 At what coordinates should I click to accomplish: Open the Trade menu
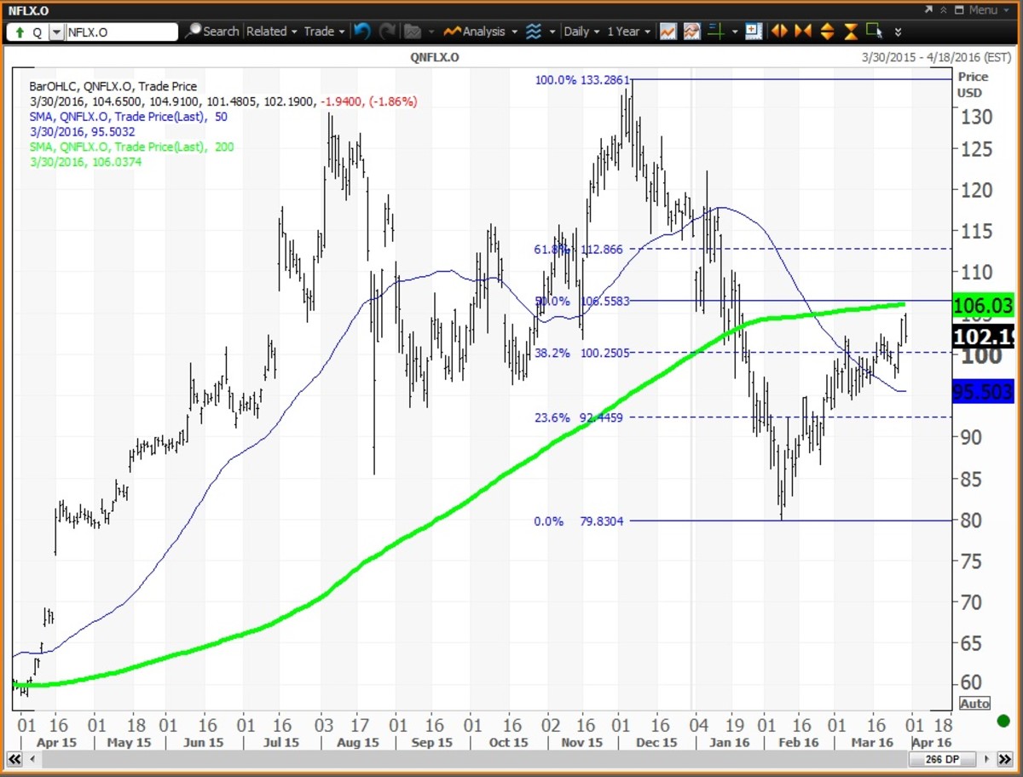click(x=324, y=32)
